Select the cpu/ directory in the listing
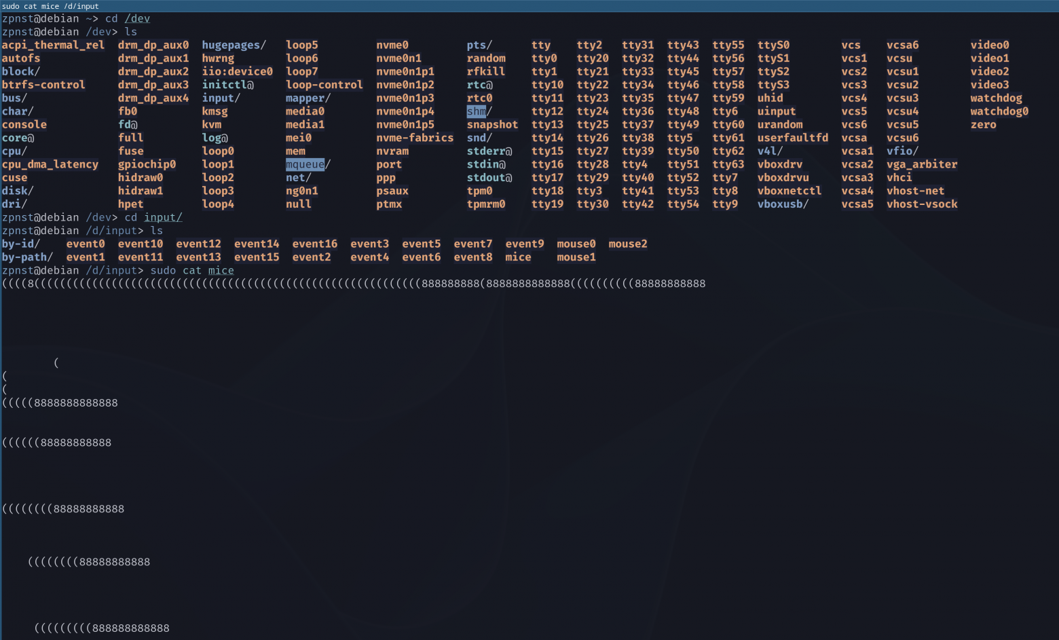Image resolution: width=1059 pixels, height=640 pixels. coord(13,151)
